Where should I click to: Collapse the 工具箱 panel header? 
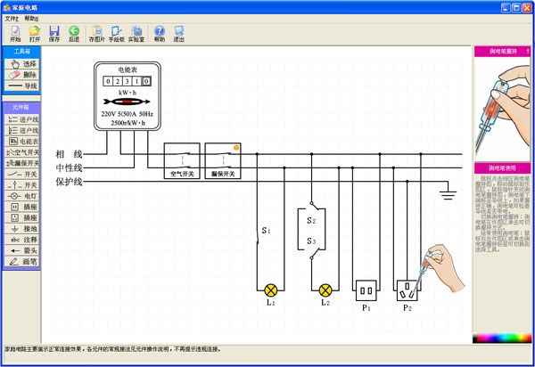(x=22, y=52)
